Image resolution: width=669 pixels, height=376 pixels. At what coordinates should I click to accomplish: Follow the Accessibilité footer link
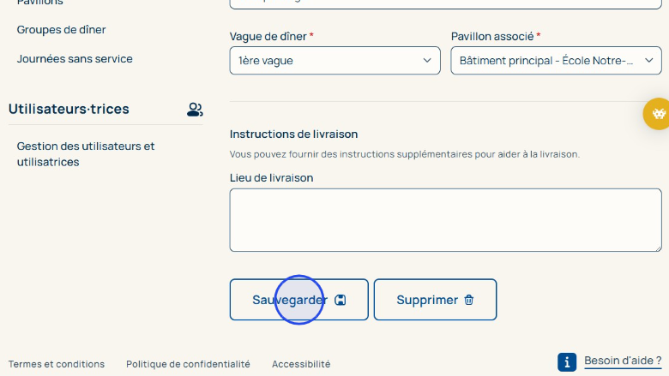click(301, 364)
